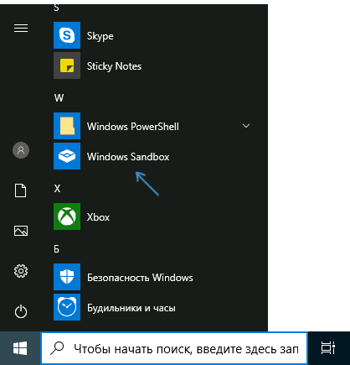Launch the Xbox app icon

tap(67, 216)
